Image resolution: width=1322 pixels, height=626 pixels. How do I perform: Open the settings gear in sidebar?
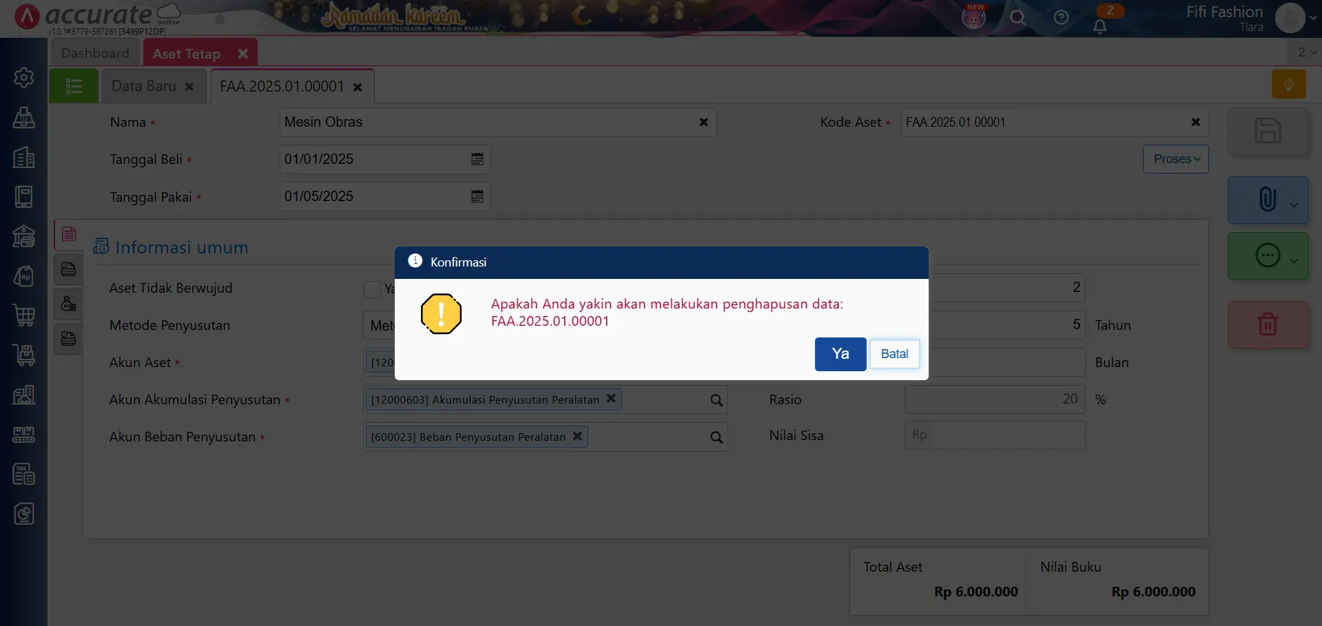[24, 77]
